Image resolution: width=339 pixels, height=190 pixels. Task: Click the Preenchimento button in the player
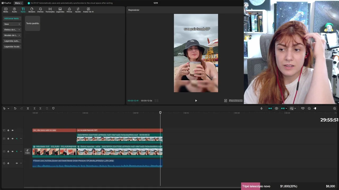pos(236,101)
